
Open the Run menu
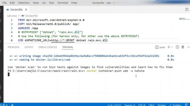[52, 3]
